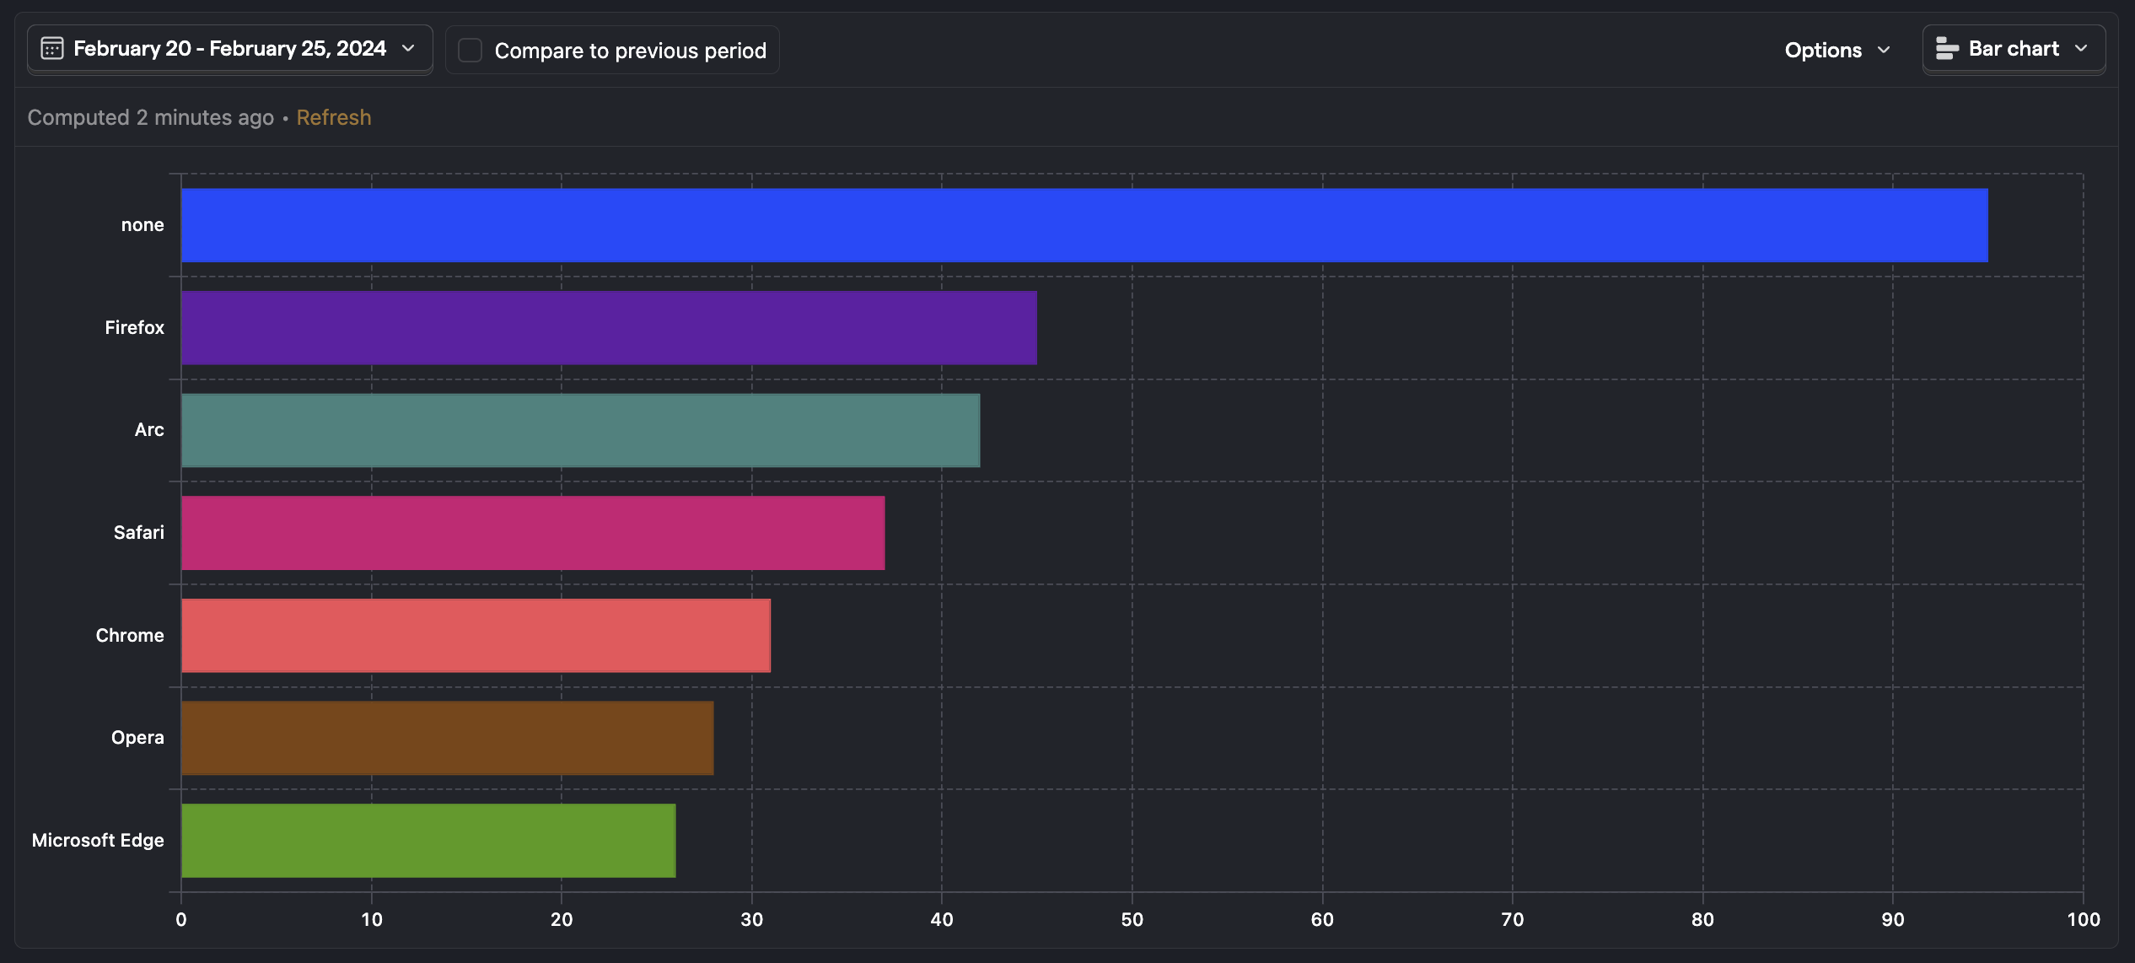Click the bar chart type icon

click(1947, 49)
